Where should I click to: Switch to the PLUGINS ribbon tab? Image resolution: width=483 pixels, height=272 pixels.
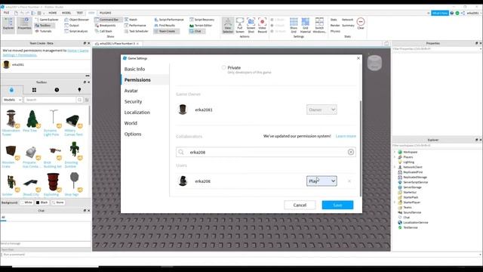pyautogui.click(x=106, y=13)
